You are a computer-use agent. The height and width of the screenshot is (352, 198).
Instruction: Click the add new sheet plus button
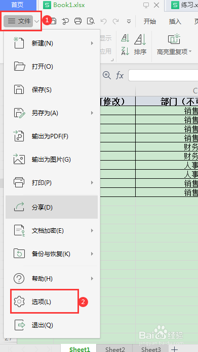tap(174, 349)
